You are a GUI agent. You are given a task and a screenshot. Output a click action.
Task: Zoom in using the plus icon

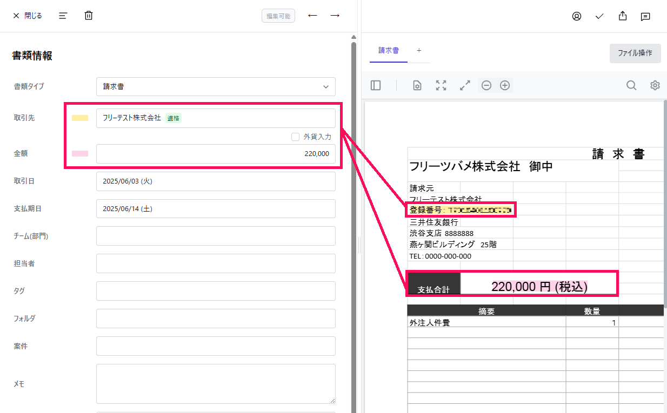point(504,85)
